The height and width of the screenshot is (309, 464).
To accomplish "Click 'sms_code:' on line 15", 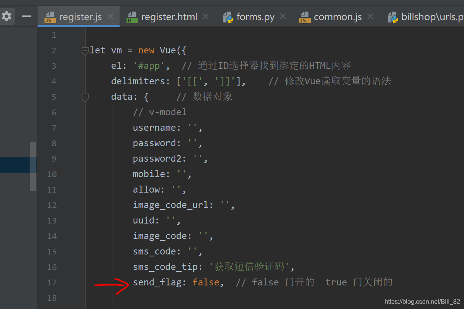I will pos(157,251).
